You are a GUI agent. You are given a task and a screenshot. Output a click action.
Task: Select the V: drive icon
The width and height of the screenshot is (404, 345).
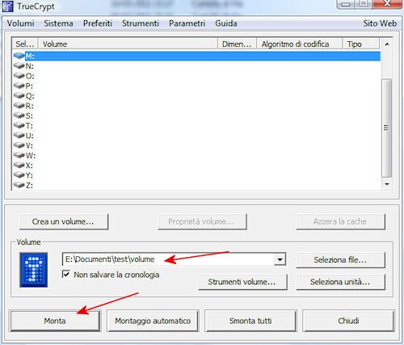coord(19,145)
